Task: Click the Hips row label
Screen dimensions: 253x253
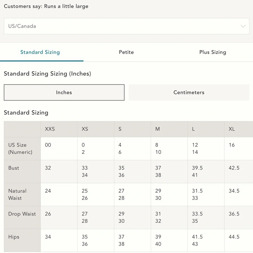Action: tap(14, 237)
